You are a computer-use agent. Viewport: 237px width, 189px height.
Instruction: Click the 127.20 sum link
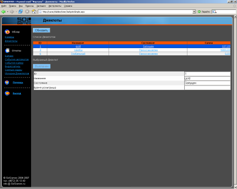[226, 46]
